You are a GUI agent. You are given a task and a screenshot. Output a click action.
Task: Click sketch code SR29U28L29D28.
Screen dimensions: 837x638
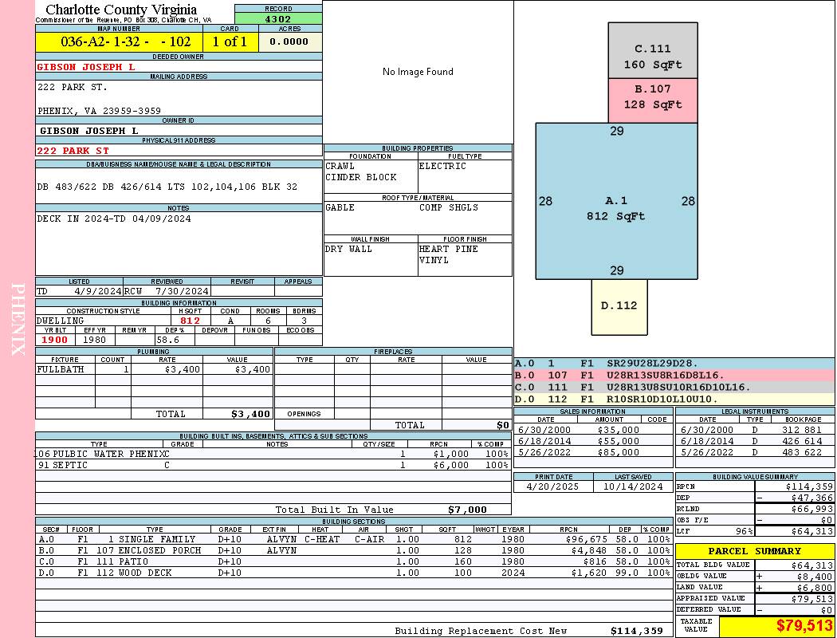click(652, 363)
